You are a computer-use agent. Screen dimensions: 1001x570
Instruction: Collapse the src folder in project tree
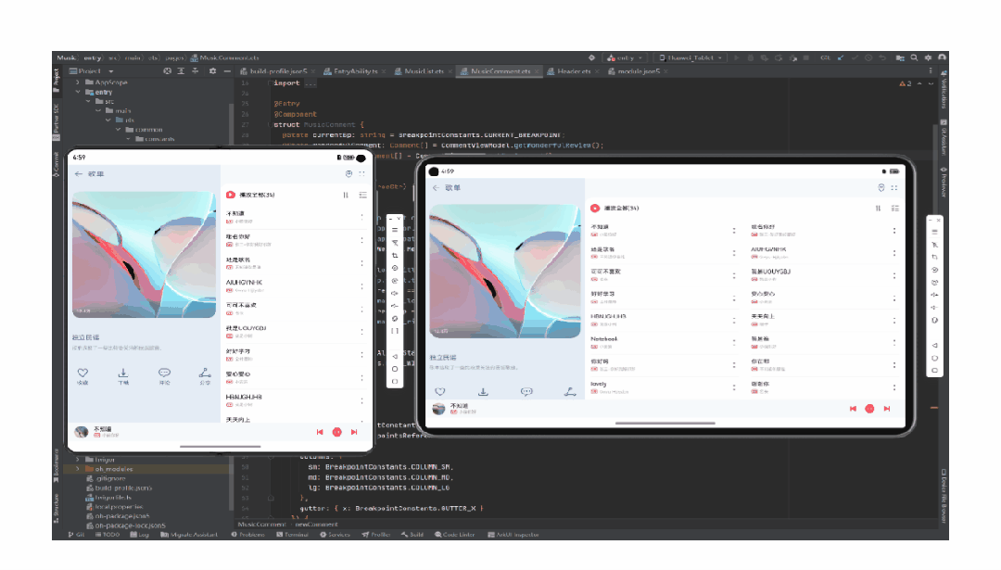point(88,102)
